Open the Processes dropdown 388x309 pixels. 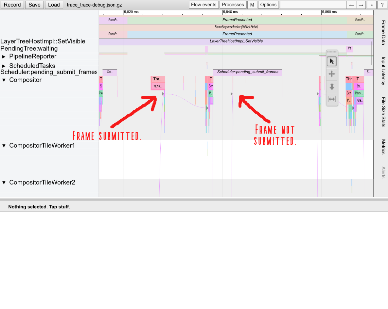coord(233,5)
